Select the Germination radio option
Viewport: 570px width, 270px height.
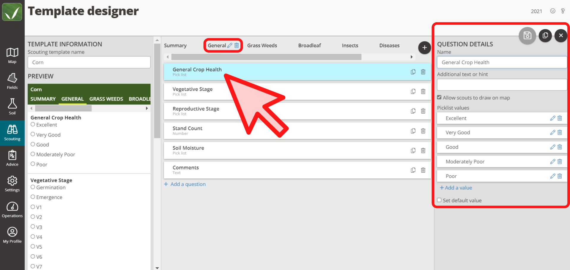[x=33, y=187]
